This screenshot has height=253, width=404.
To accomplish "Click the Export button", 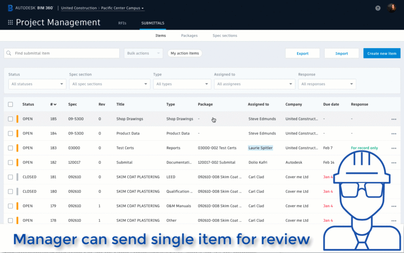I will [x=303, y=53].
